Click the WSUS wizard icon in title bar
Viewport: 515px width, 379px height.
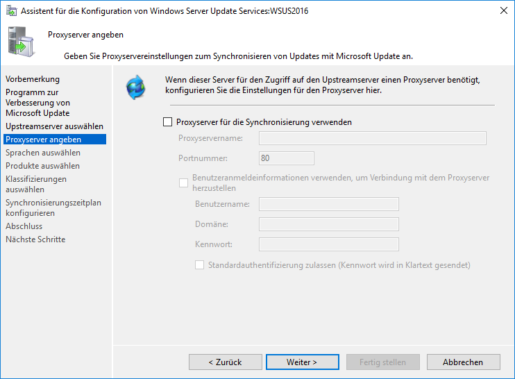point(12,11)
